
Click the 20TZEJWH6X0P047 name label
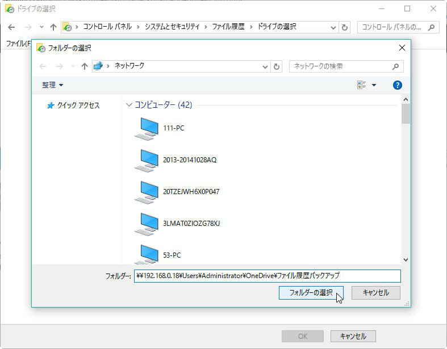point(191,191)
